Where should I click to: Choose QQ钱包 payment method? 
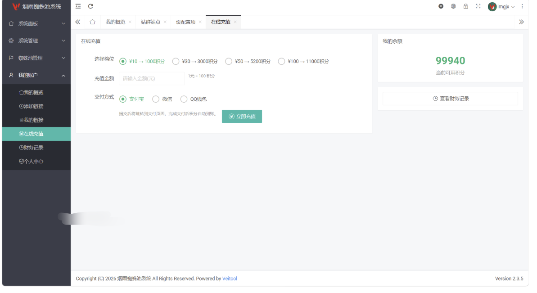[x=194, y=99]
